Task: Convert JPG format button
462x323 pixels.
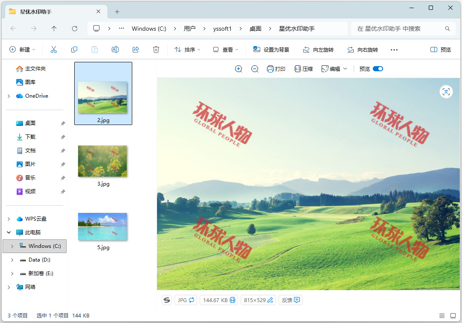Action: click(x=186, y=300)
